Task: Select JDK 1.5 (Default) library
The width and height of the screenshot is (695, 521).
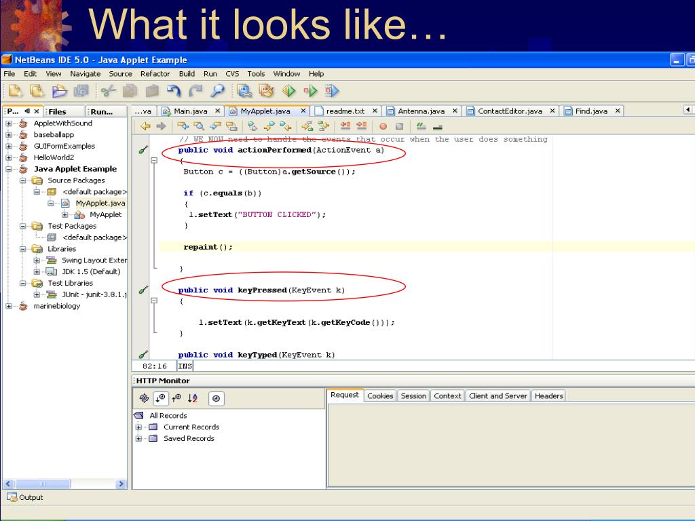Action: (91, 271)
